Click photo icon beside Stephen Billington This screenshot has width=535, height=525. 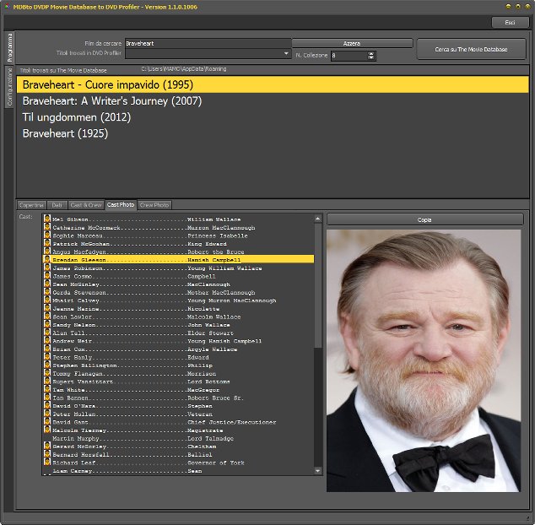[47, 365]
